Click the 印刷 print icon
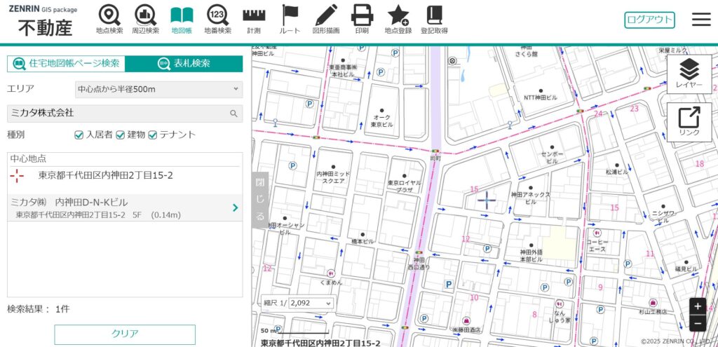The image size is (718, 347). (362, 19)
